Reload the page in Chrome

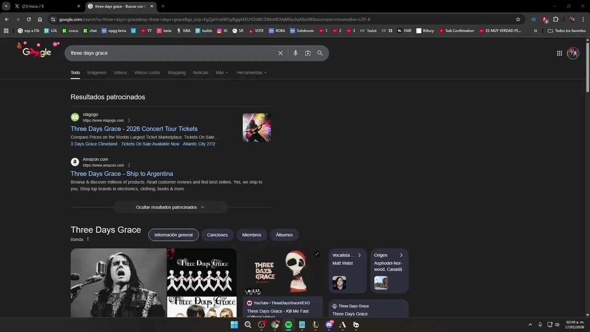click(29, 19)
